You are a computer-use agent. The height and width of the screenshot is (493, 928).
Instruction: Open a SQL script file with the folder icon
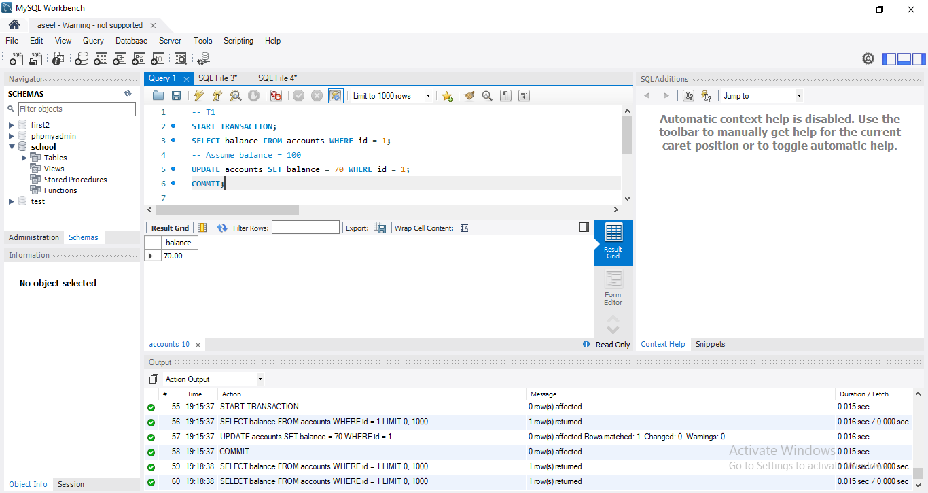tap(158, 96)
